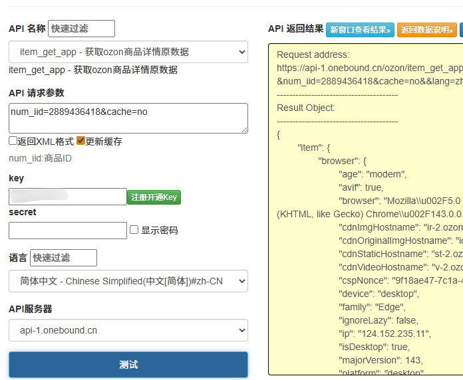Click the "age": "modern" line in result
463x380 pixels.
(x=373, y=174)
